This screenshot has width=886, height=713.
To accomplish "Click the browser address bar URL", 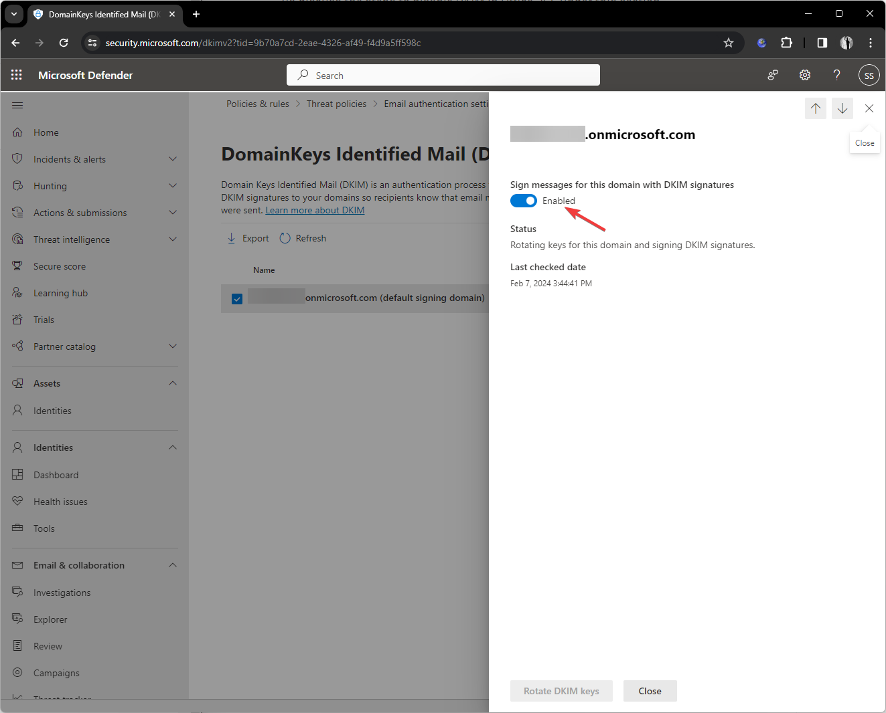I will (x=263, y=43).
